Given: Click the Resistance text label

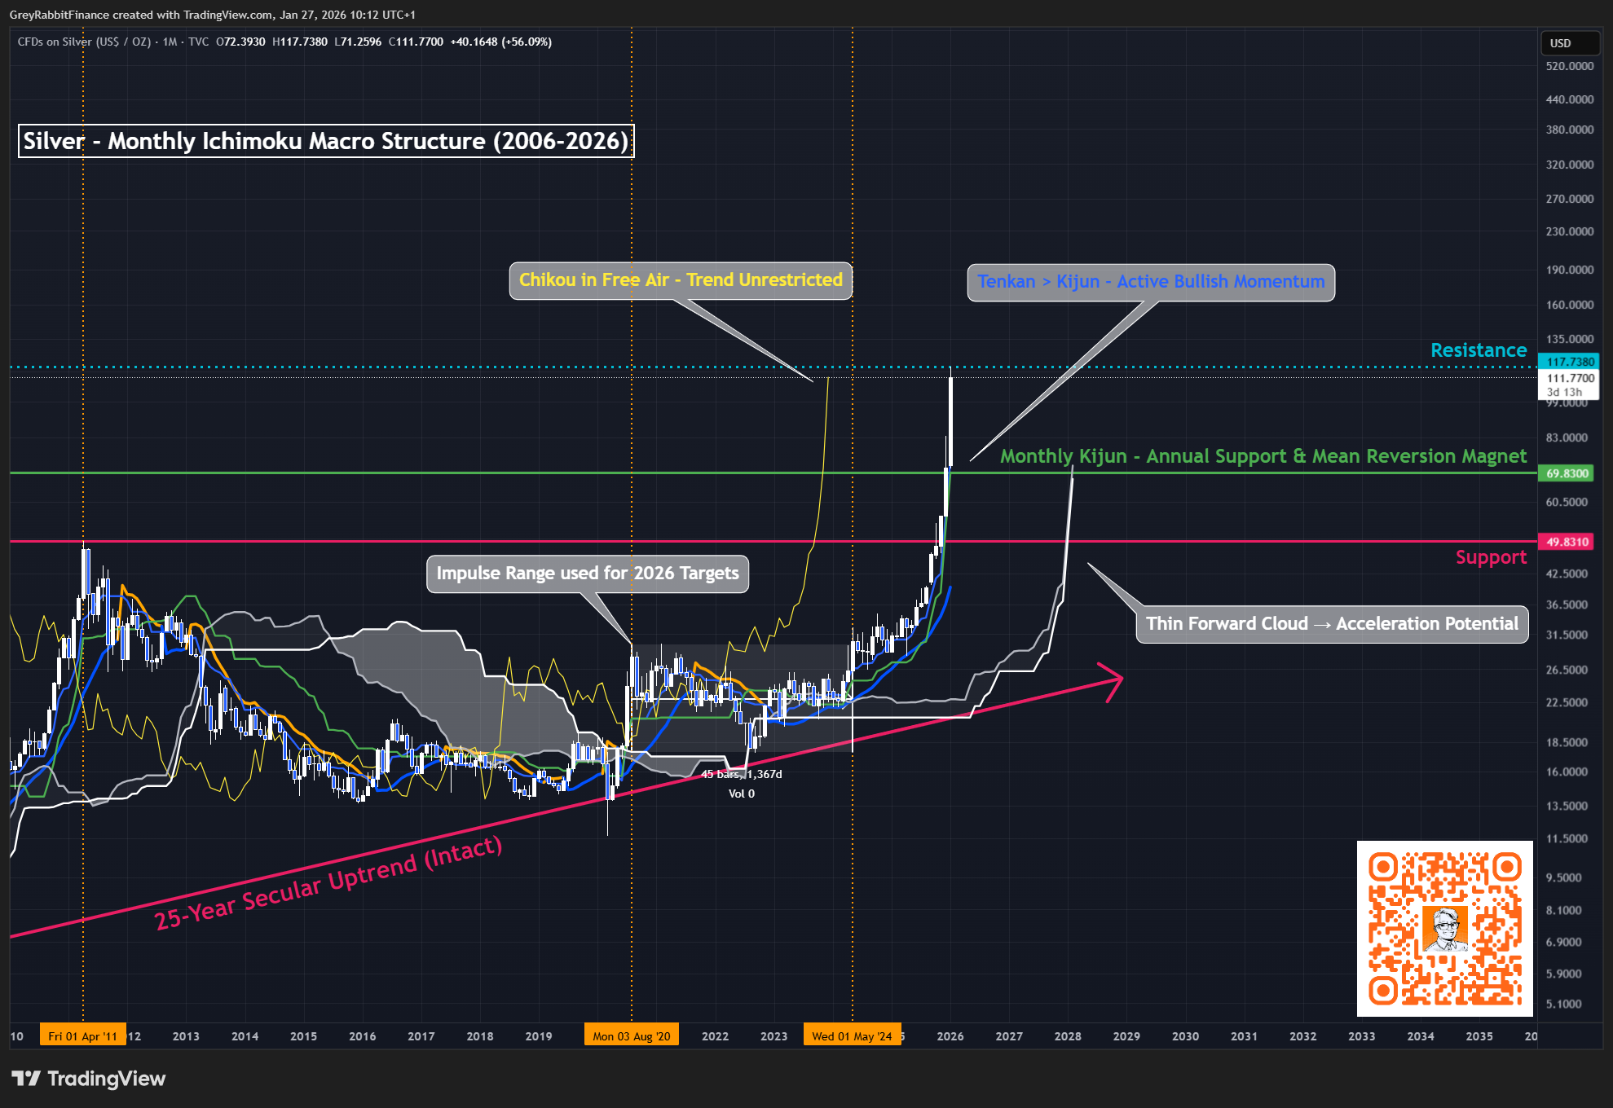Looking at the screenshot, I should point(1478,350).
